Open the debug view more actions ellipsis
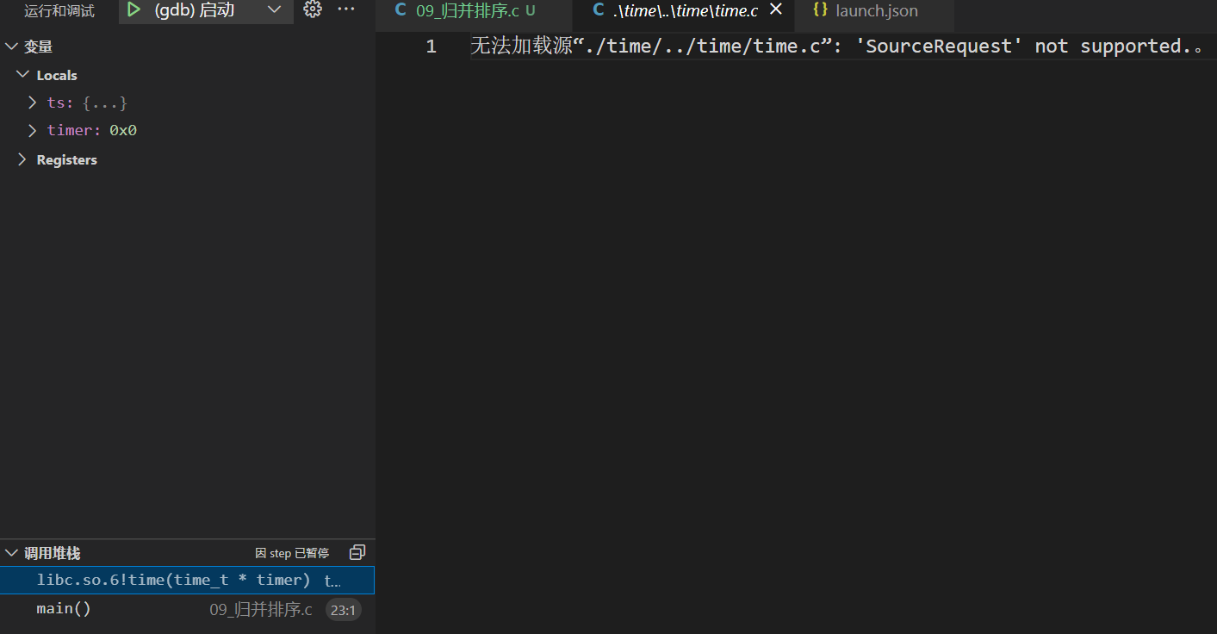This screenshot has height=634, width=1217. click(x=346, y=10)
